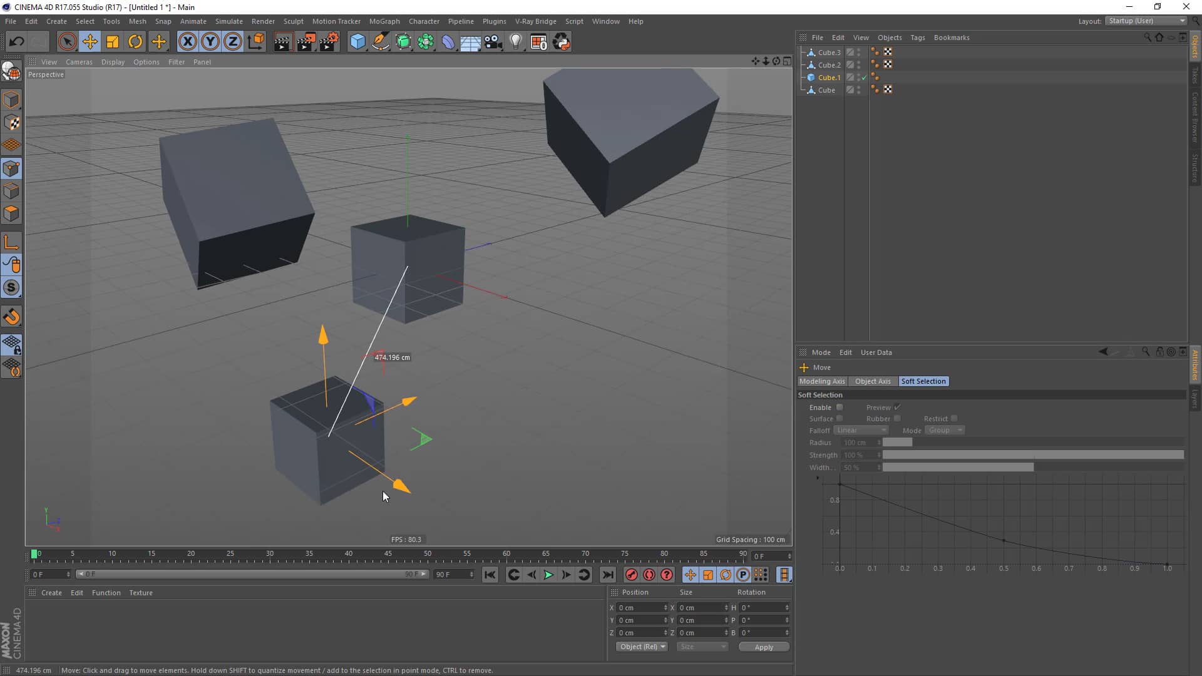
Task: Click the Cube primitive icon in the toolbar
Action: coord(357,41)
